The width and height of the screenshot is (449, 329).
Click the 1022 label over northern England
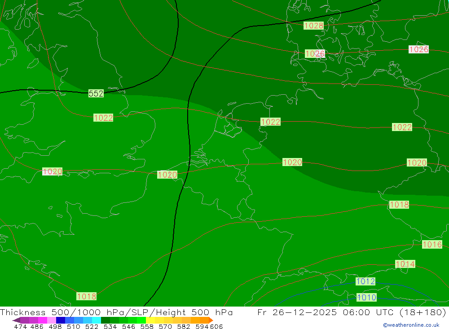[x=103, y=118]
